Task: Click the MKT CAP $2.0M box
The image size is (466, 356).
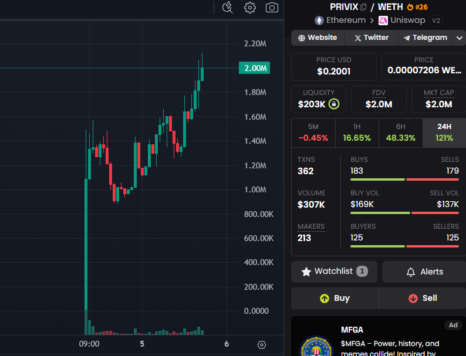Action: [x=438, y=100]
